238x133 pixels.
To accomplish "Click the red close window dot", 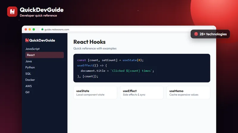I will [26, 29].
